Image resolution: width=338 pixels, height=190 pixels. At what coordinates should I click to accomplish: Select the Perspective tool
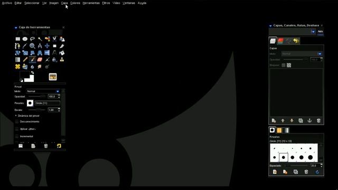(40, 53)
